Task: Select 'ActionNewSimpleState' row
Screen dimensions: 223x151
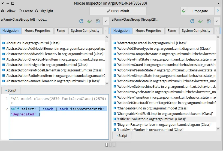Action: 165,76
